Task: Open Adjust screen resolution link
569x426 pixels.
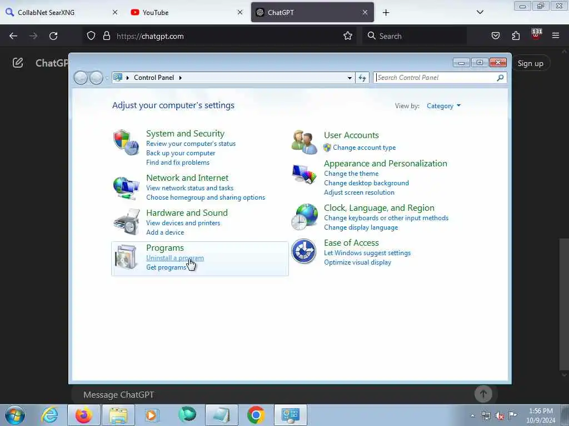Action: (x=359, y=192)
